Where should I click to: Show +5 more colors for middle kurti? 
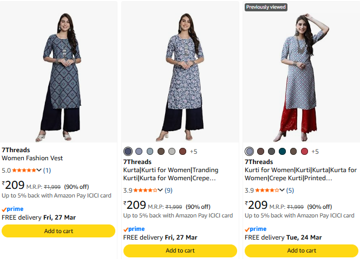click(194, 152)
